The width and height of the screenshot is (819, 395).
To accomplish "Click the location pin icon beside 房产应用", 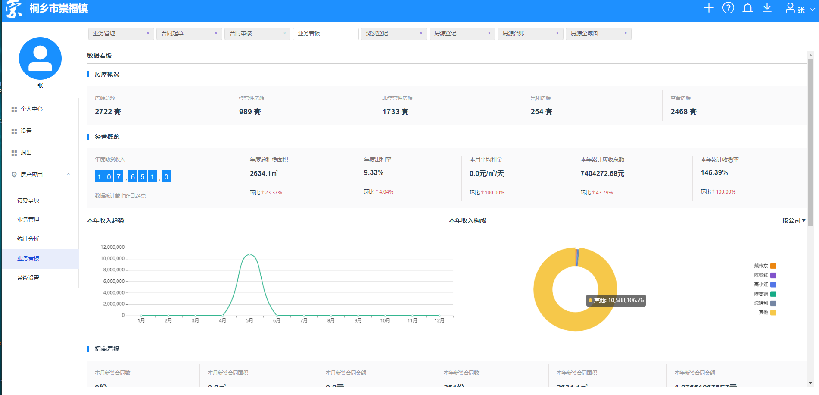I will click(x=14, y=175).
